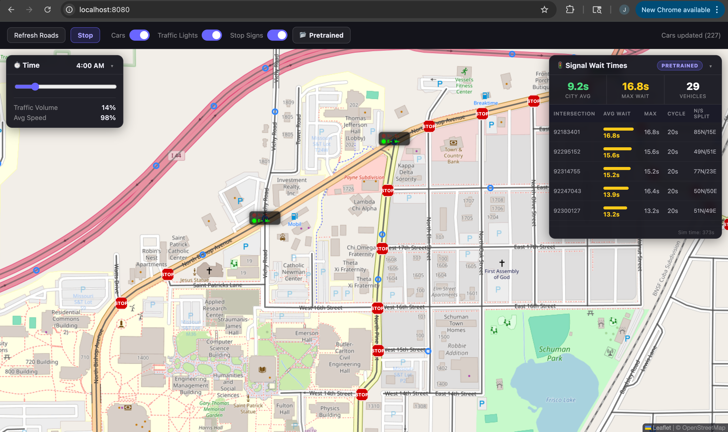Reload the page in browser

[x=48, y=10]
